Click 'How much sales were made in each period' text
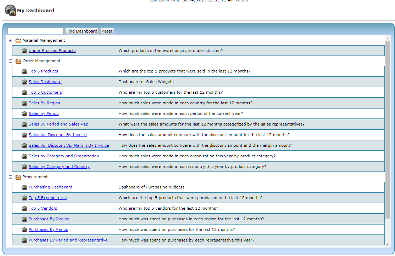Screen dimensions: 395x256 coord(181,114)
